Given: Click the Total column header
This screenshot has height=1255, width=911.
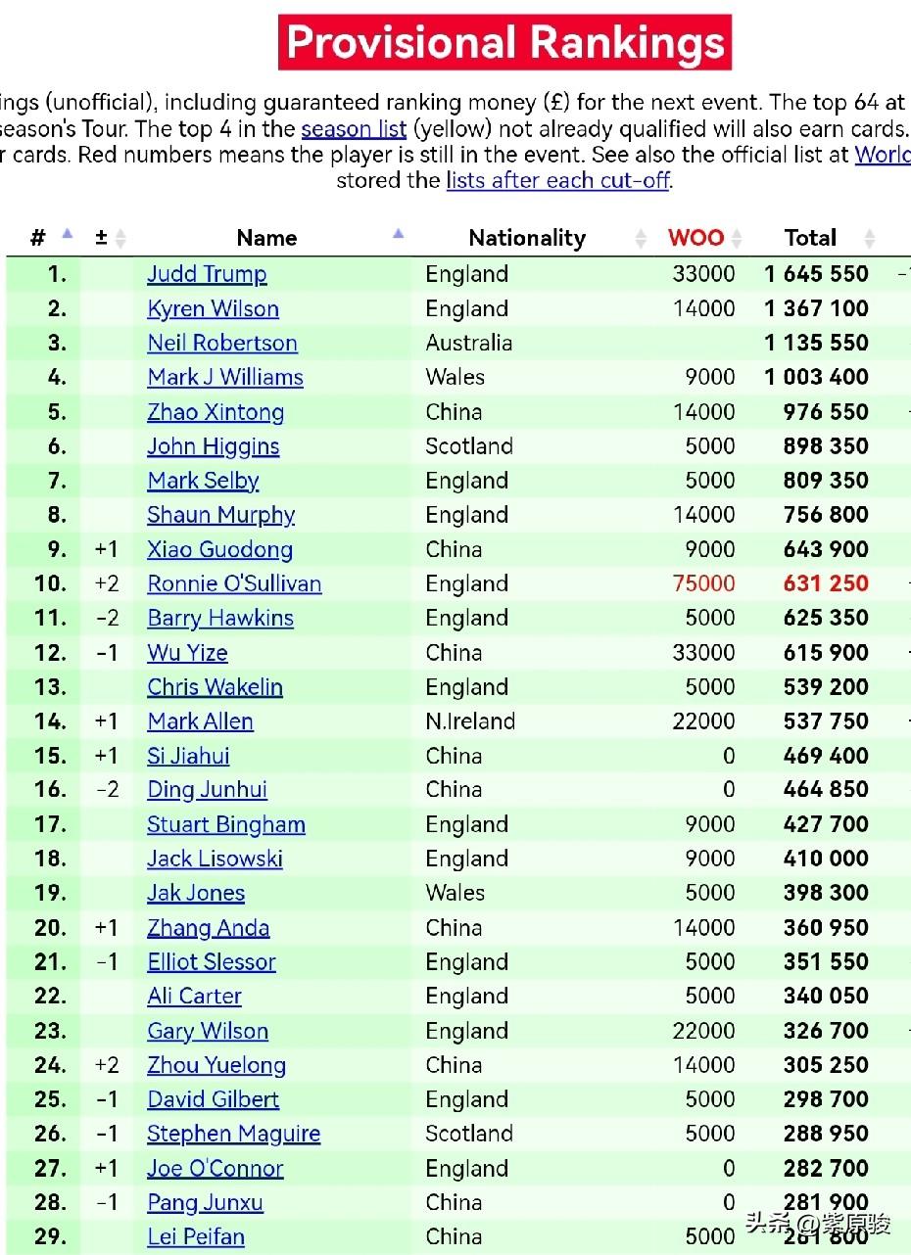Looking at the screenshot, I should (810, 238).
